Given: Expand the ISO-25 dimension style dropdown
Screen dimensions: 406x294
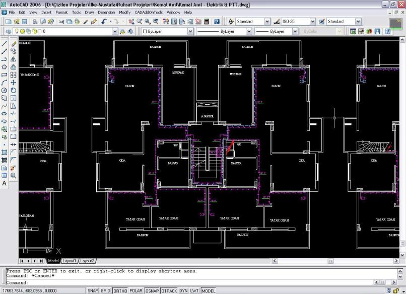Looking at the screenshot, I should point(313,22).
